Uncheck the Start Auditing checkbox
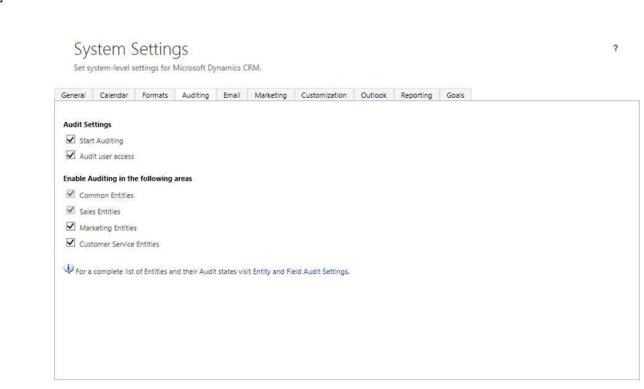Screen dimensions: 644x389 (x=71, y=139)
